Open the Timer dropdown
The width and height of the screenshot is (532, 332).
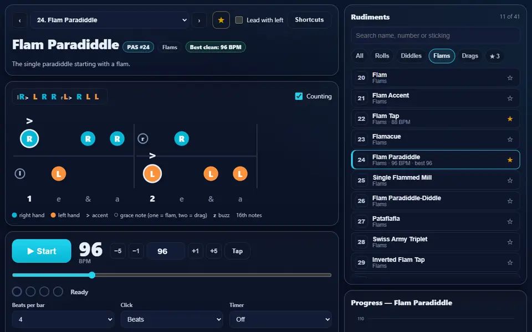280,319
